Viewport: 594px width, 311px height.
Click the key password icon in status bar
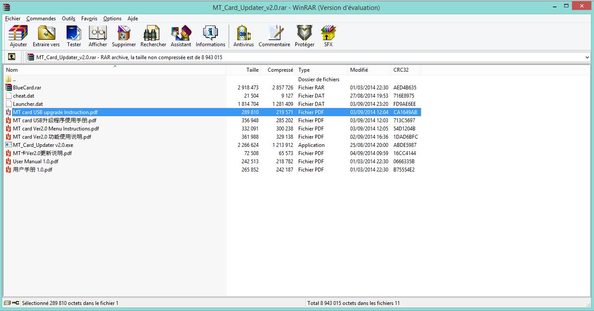pyautogui.click(x=16, y=303)
